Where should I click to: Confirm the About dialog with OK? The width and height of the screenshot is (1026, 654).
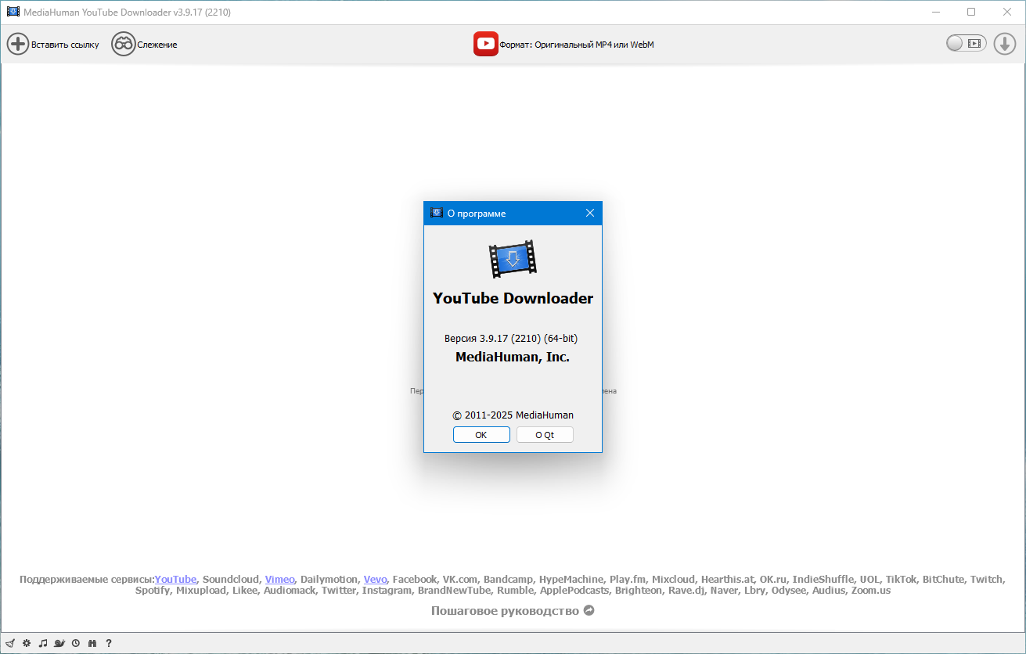pyautogui.click(x=481, y=435)
